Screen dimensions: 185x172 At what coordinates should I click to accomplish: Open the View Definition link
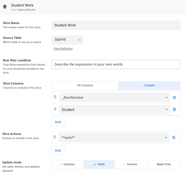[x=63, y=49]
